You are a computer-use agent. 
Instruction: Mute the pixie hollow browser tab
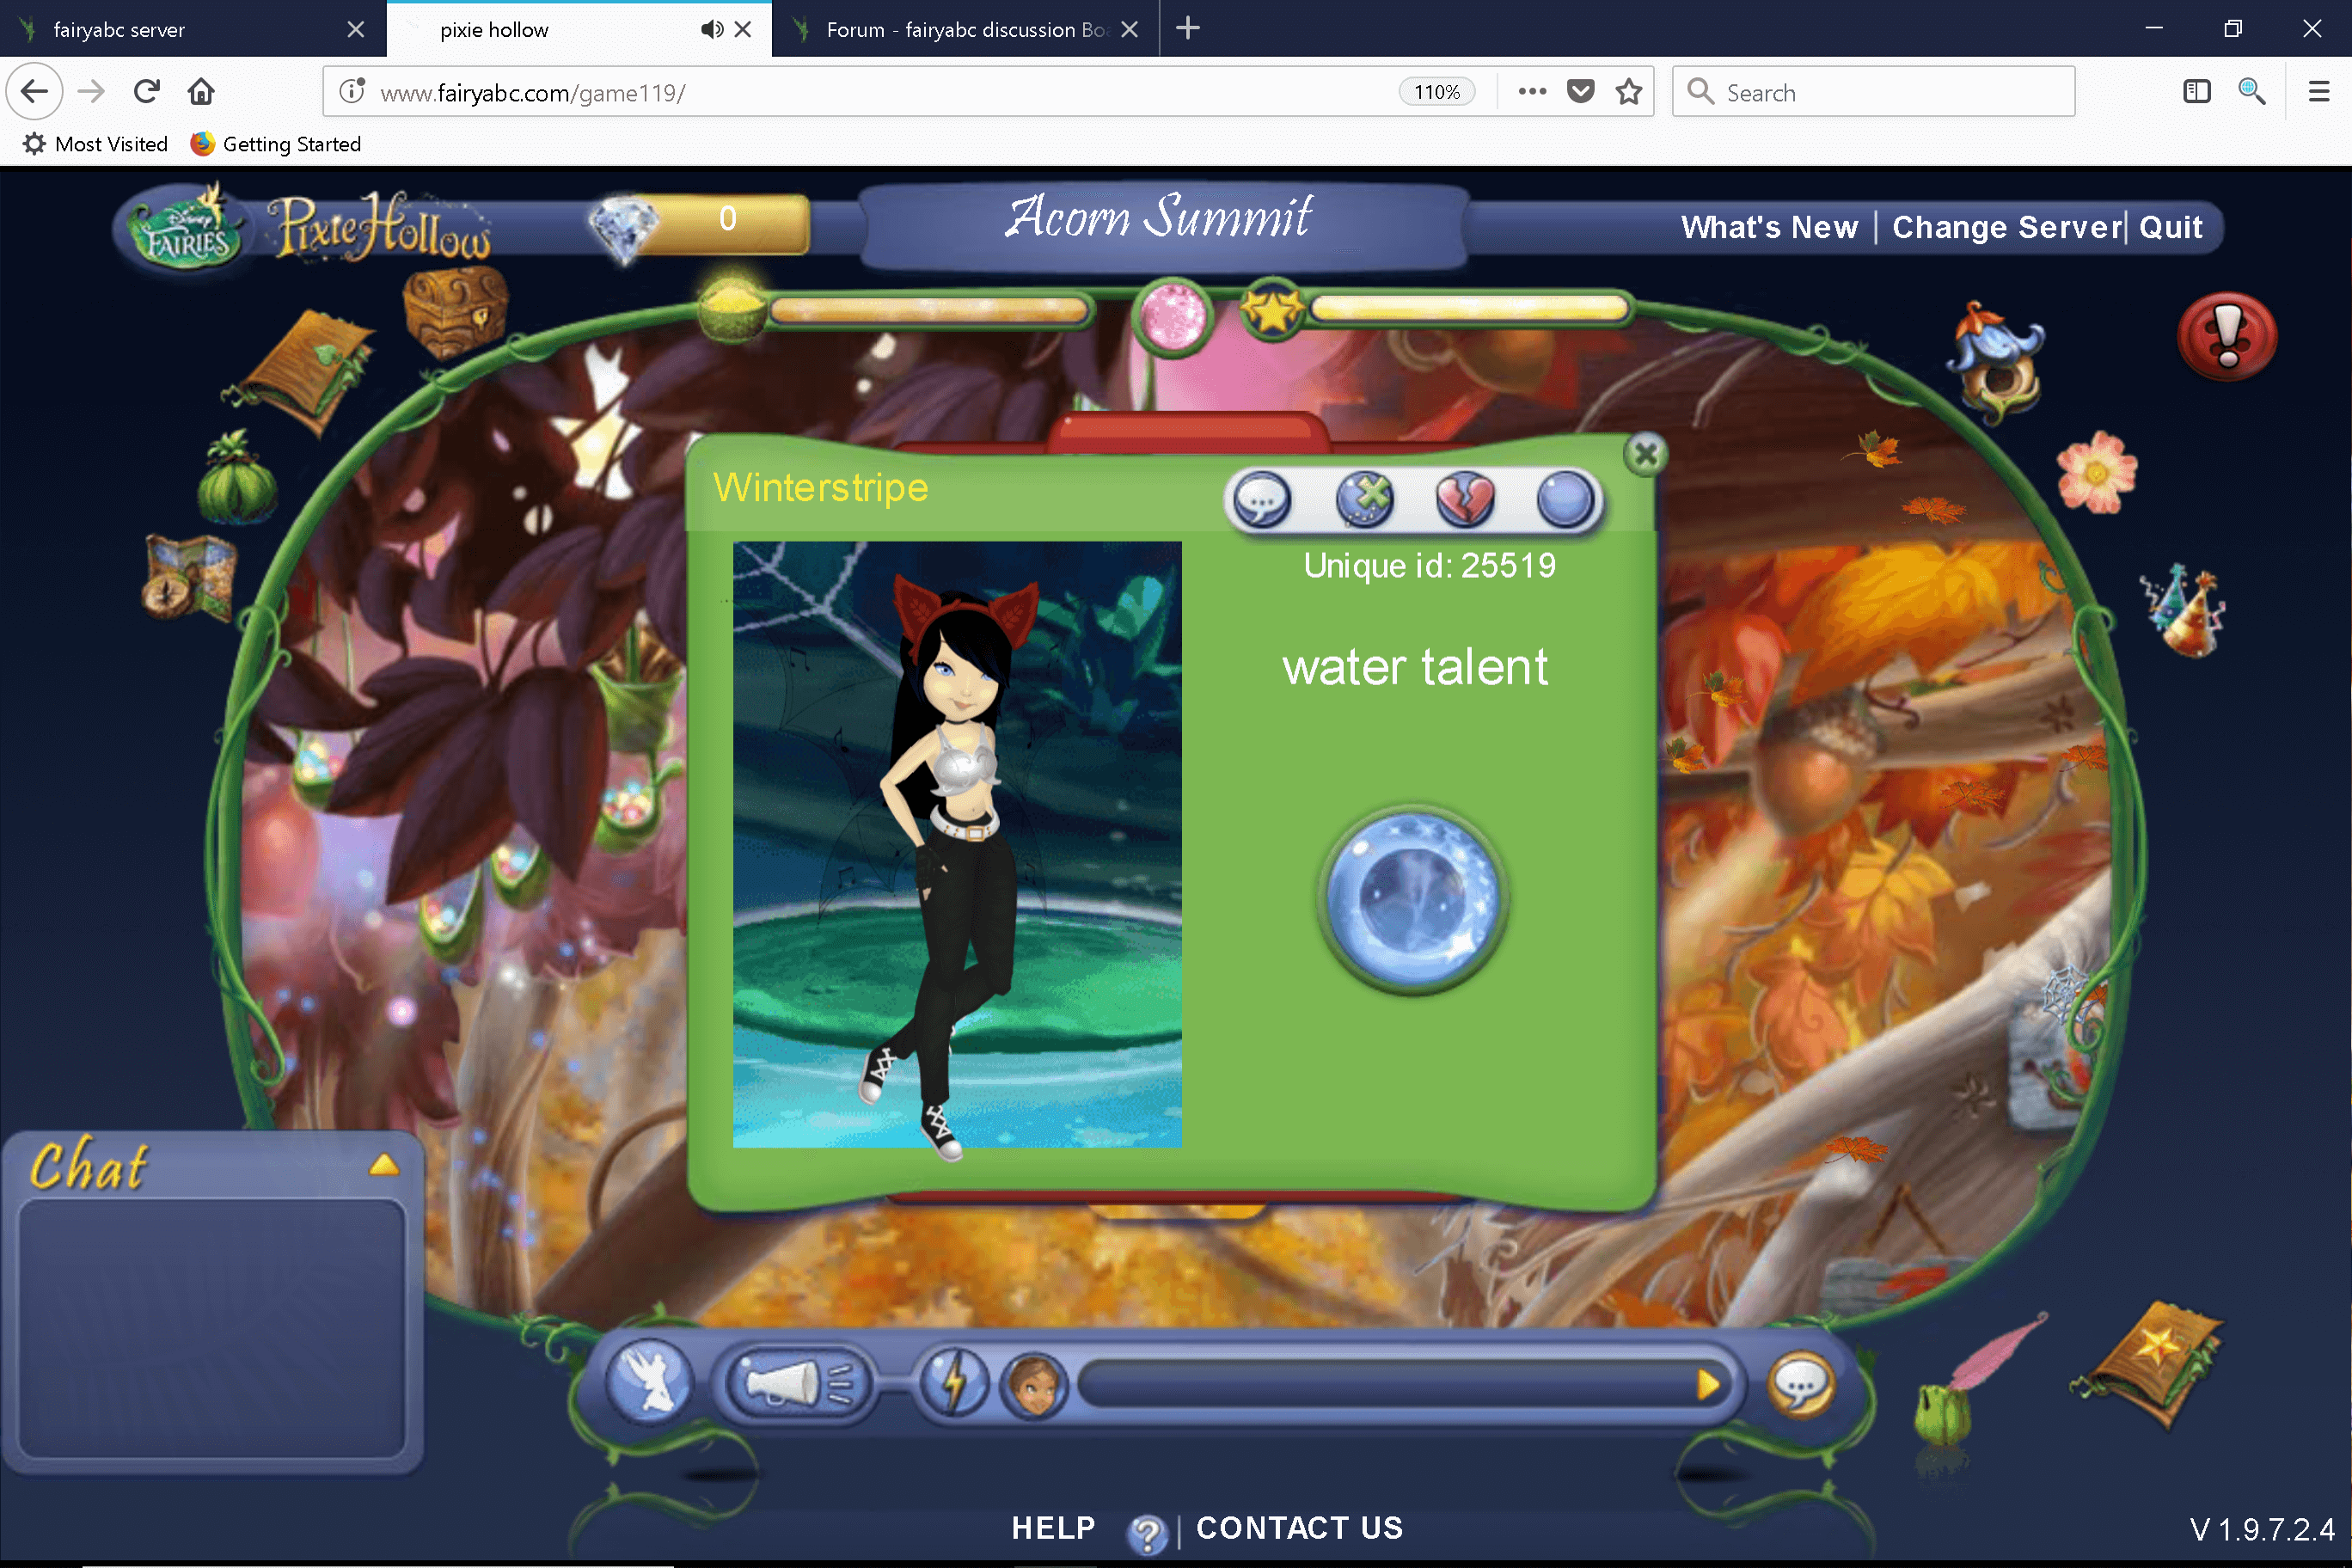point(712,29)
